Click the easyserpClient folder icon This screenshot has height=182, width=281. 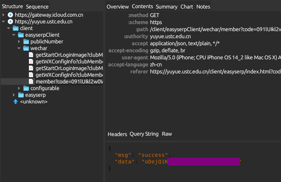click(21, 35)
